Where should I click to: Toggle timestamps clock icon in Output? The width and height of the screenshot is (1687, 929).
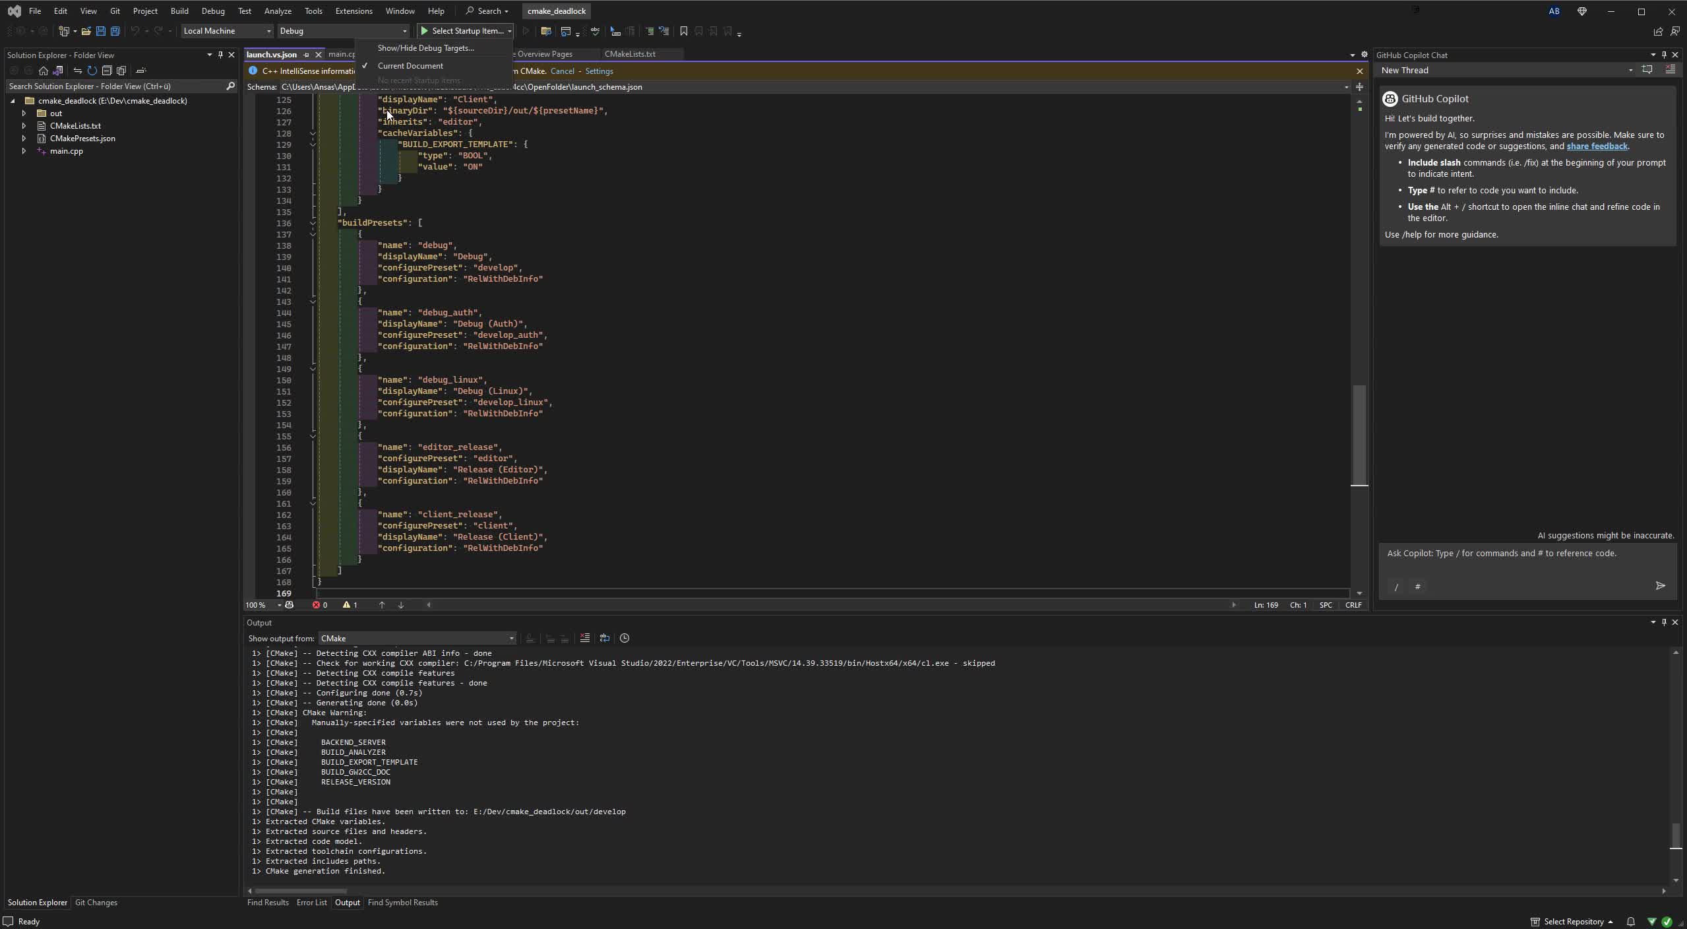click(x=624, y=638)
